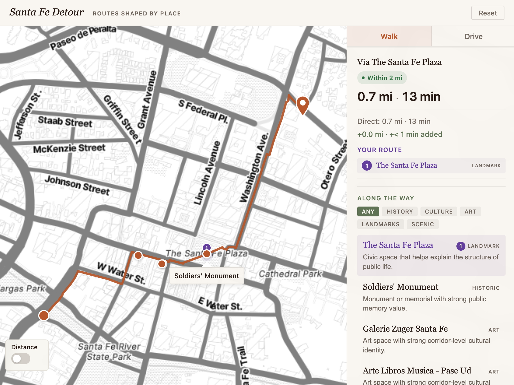Screen dimensions: 514x385
Task: Click the Reset button
Action: tap(488, 13)
